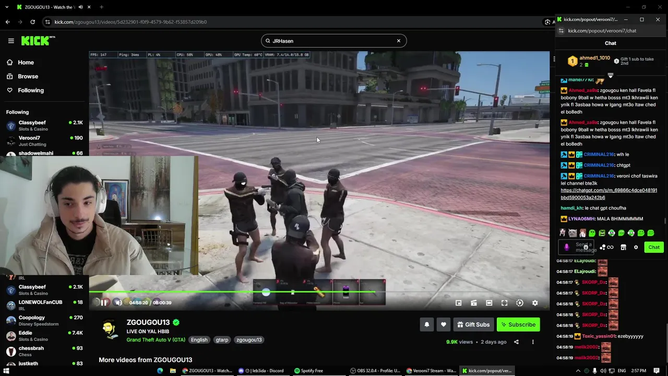Toggle theater mode in the player
668x376 pixels.
[489, 303]
